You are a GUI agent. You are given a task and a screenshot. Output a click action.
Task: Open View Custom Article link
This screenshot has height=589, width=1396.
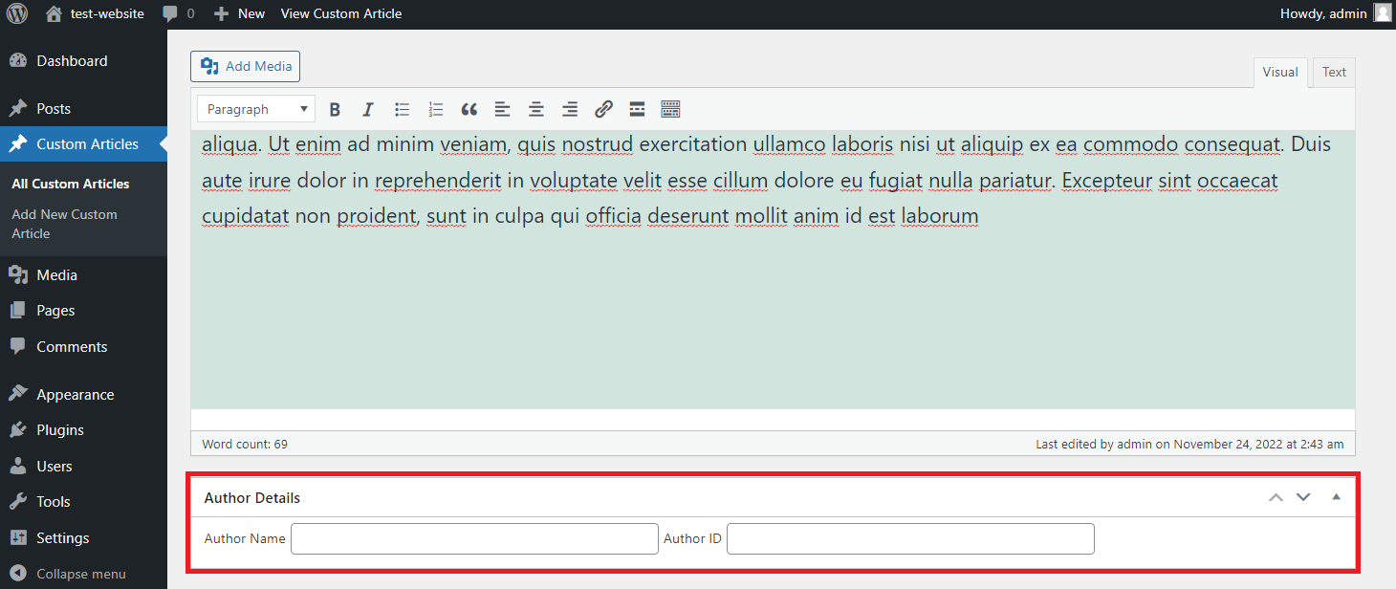click(x=341, y=13)
